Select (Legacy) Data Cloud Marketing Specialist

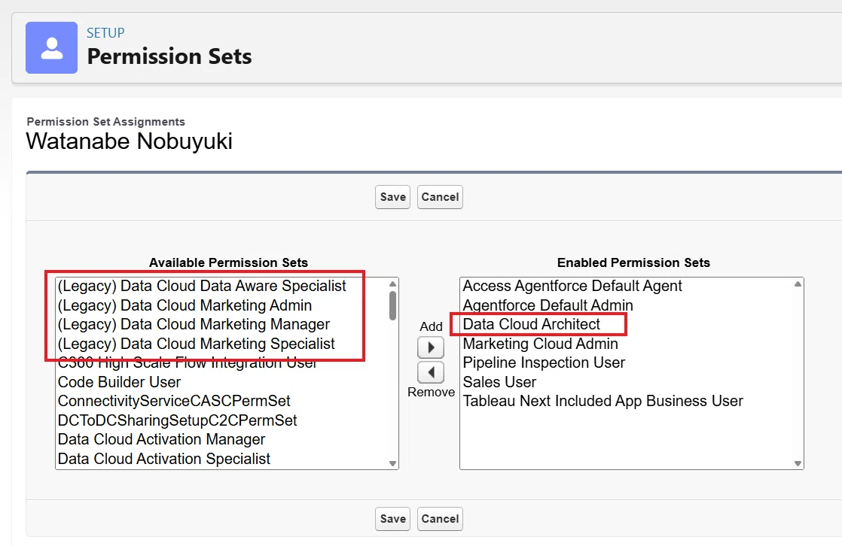(x=196, y=344)
